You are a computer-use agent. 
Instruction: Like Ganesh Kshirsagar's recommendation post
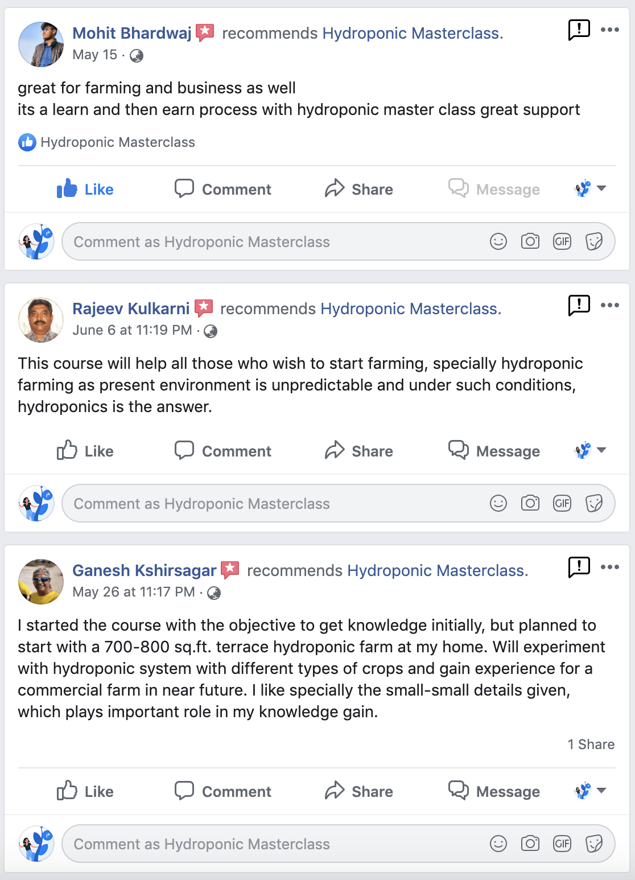tap(85, 791)
